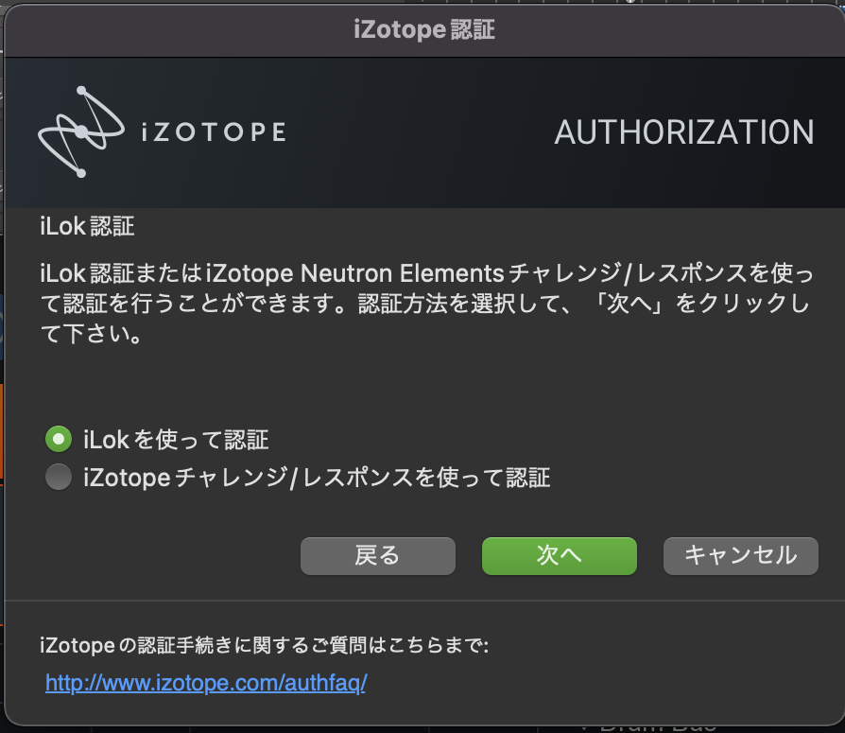845x733 pixels.
Task: Click the iZotope認証 window title
Action: (x=424, y=29)
